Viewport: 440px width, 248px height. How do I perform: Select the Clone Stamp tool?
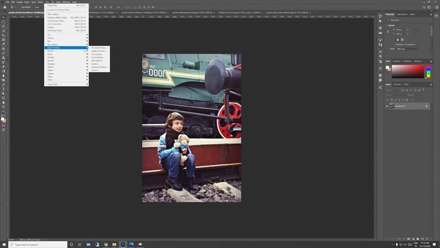[x=3, y=58]
